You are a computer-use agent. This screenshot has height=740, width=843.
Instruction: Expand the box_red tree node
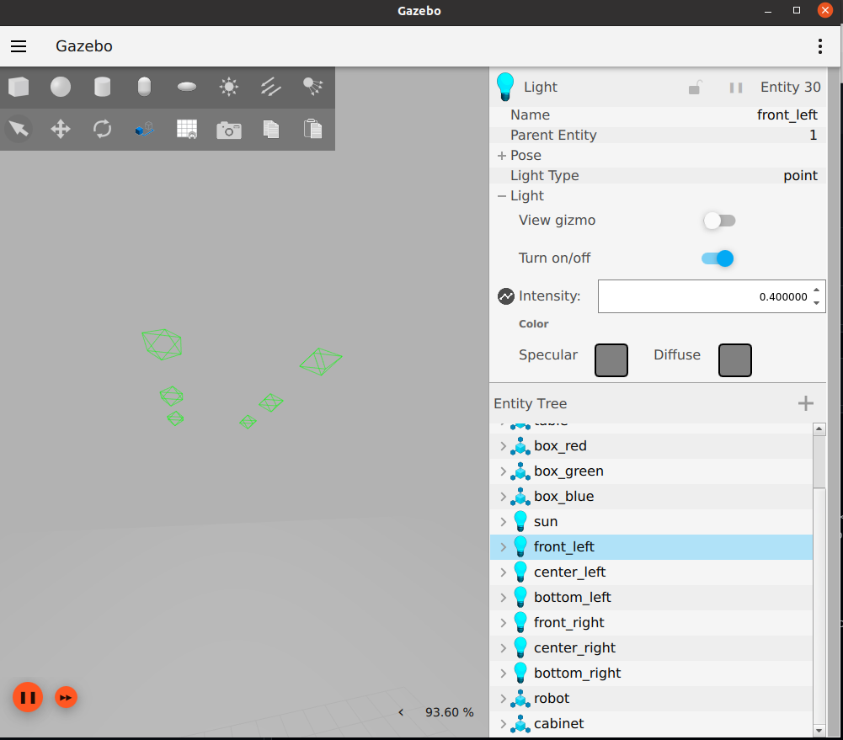[504, 446]
